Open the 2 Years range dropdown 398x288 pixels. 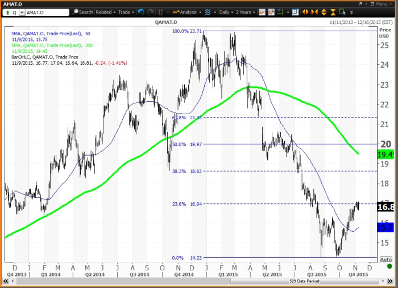pyautogui.click(x=246, y=12)
